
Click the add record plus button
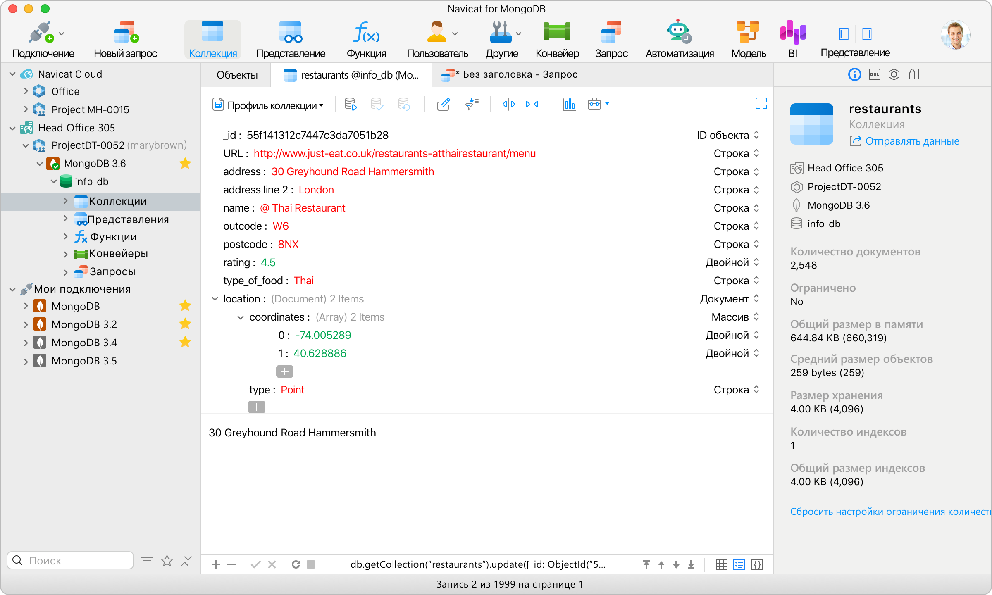pyautogui.click(x=216, y=564)
